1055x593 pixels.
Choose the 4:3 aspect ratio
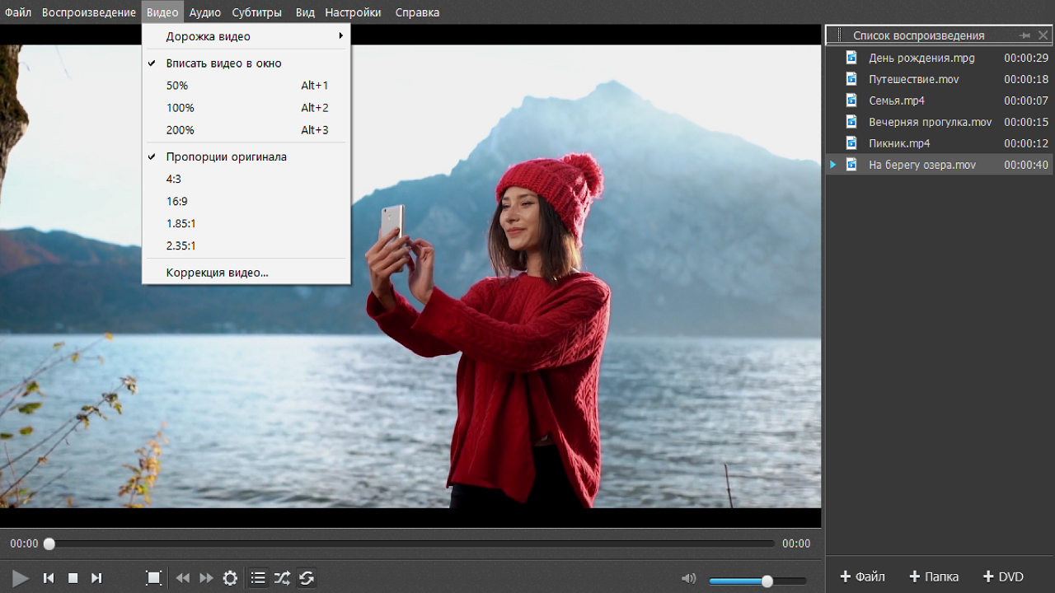(246, 179)
